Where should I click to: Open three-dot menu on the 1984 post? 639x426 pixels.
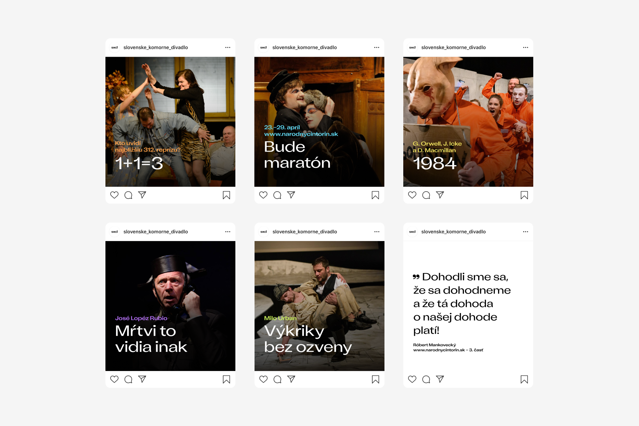click(x=525, y=48)
